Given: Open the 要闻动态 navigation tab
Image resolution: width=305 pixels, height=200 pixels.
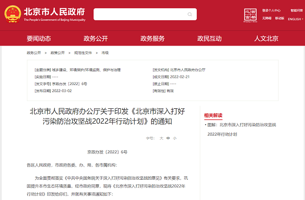Looking at the screenshot, I should [x=39, y=38].
